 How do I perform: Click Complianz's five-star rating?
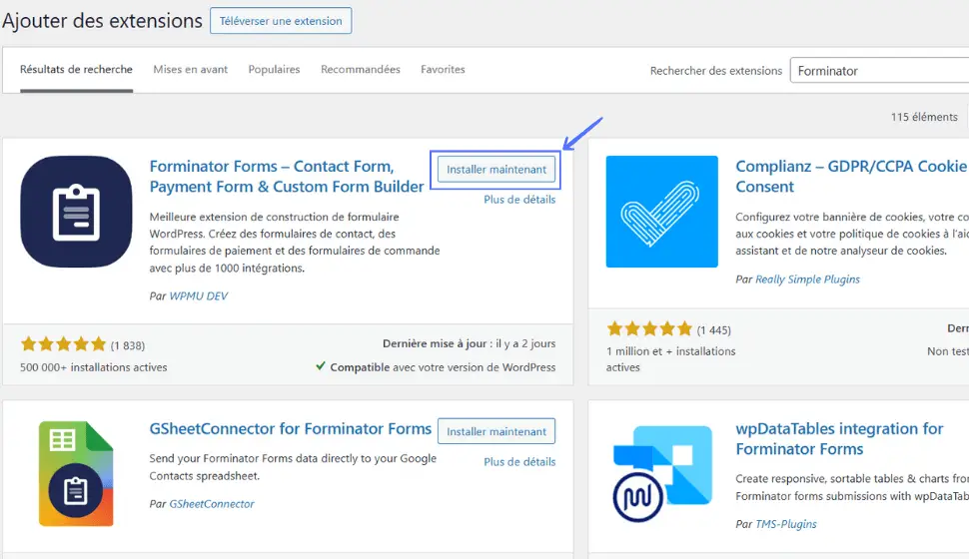coord(649,328)
